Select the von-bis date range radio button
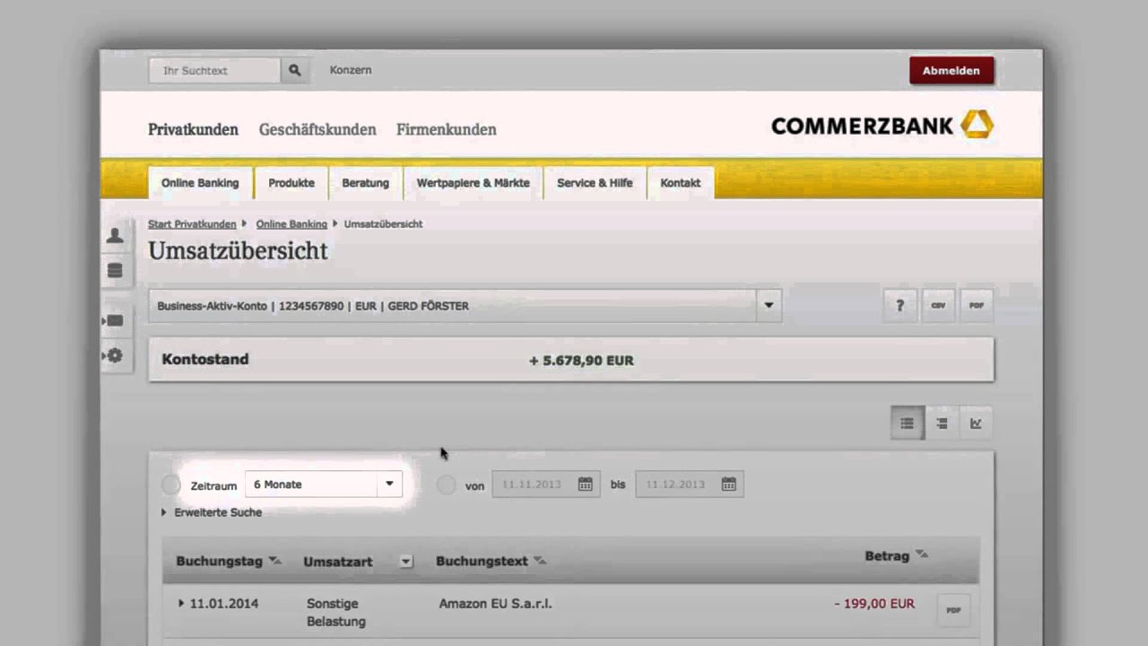Screen dimensions: 1148x646 click(446, 484)
